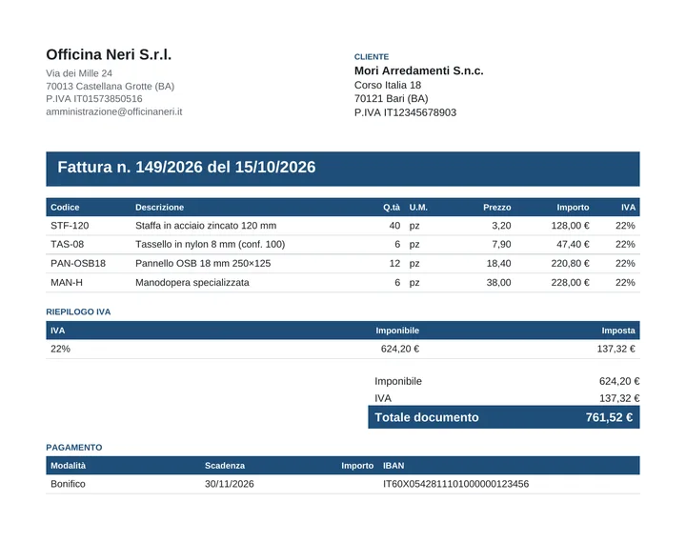Click the Totale documento 761,52 € bar
Image resolution: width=686 pixels, height=542 pixels.
pyautogui.click(x=504, y=417)
